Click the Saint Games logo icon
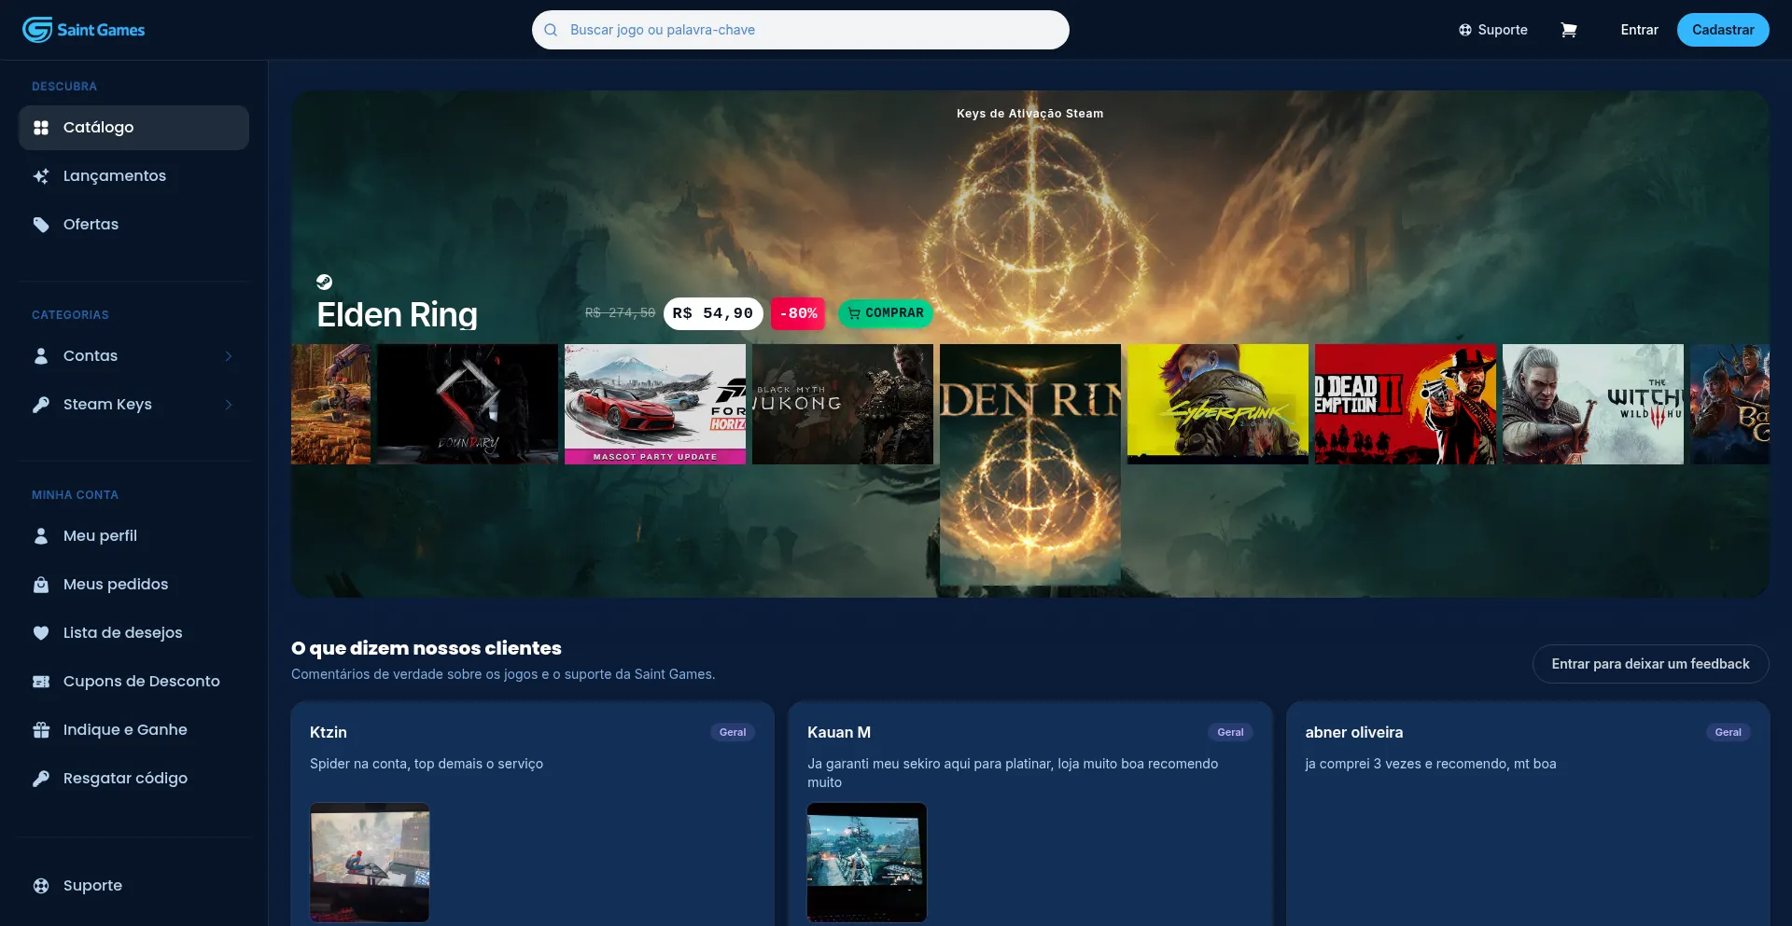This screenshot has height=926, width=1792. pyautogui.click(x=37, y=30)
